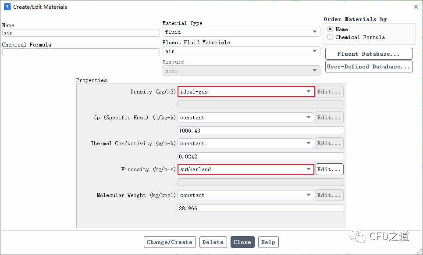
Task: Click the Name input field containing air
Action: [81, 33]
